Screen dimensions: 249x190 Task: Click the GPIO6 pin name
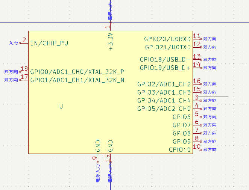coord(182,117)
